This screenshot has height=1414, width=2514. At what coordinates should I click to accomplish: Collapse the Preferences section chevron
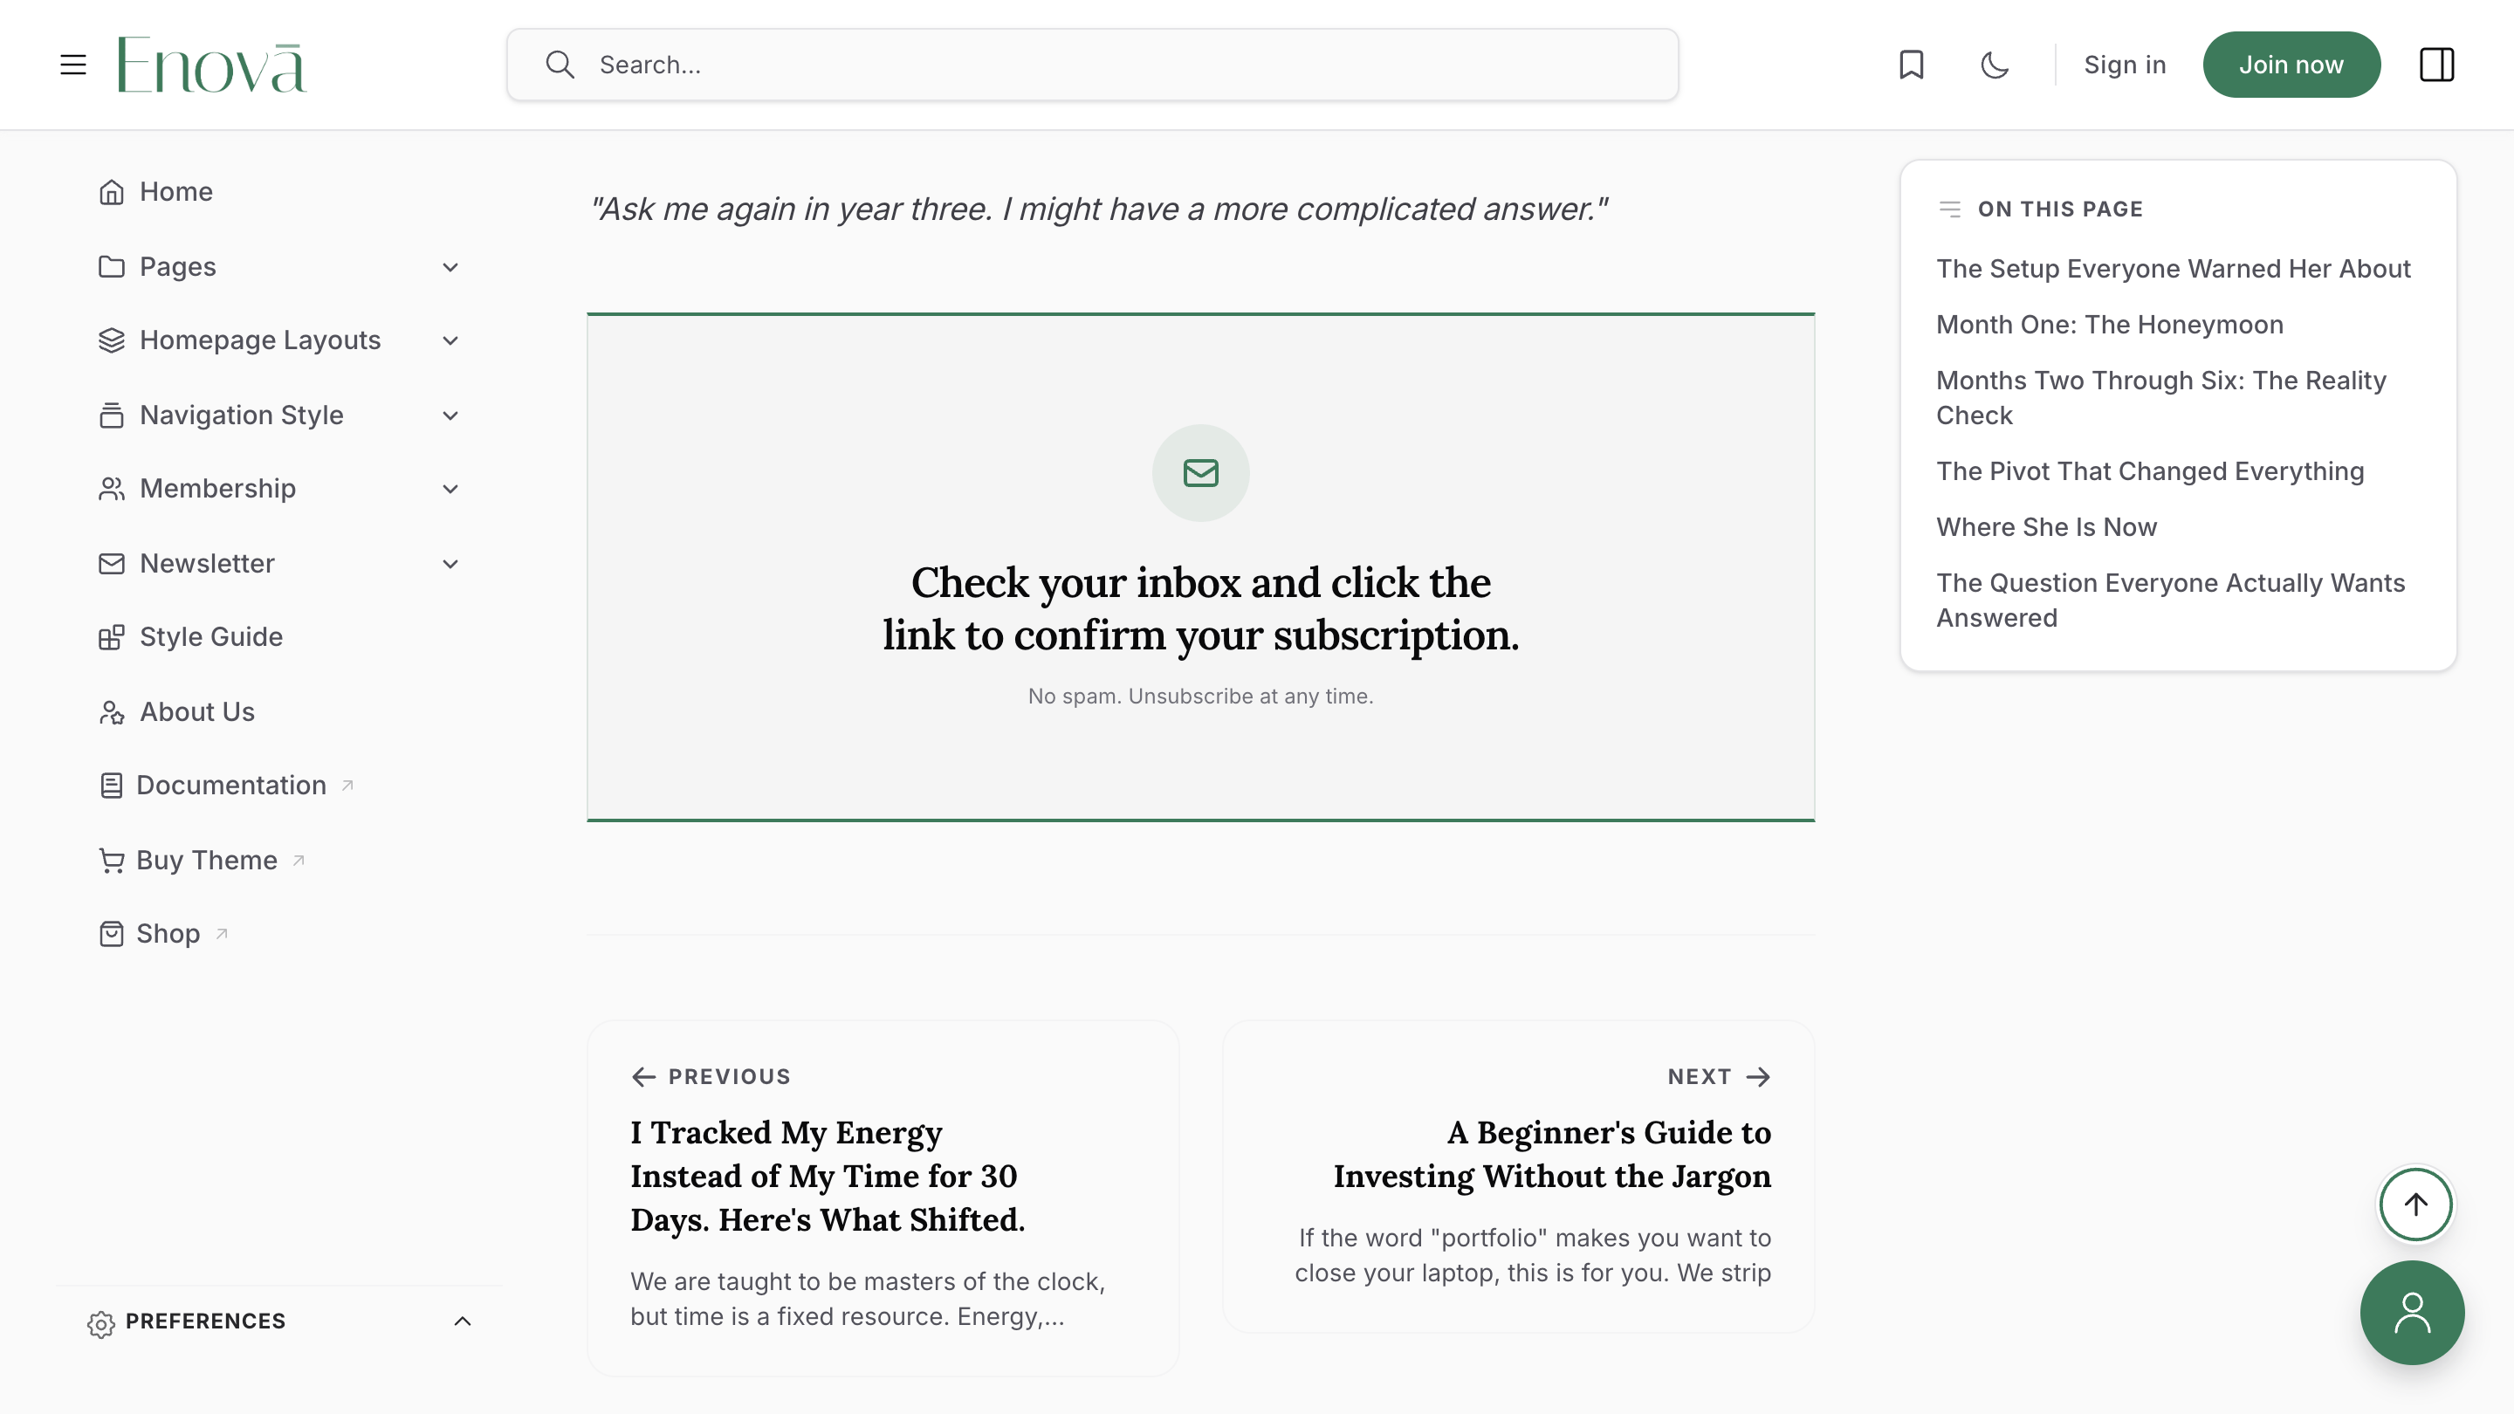(x=463, y=1321)
